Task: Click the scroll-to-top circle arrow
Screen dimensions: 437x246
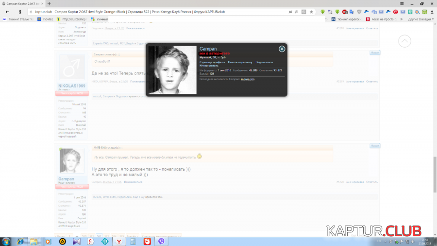Action: click(404, 41)
